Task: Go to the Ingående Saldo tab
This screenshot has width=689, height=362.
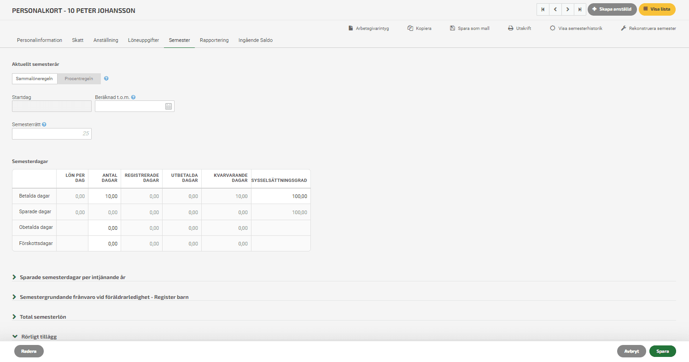Action: point(256,40)
